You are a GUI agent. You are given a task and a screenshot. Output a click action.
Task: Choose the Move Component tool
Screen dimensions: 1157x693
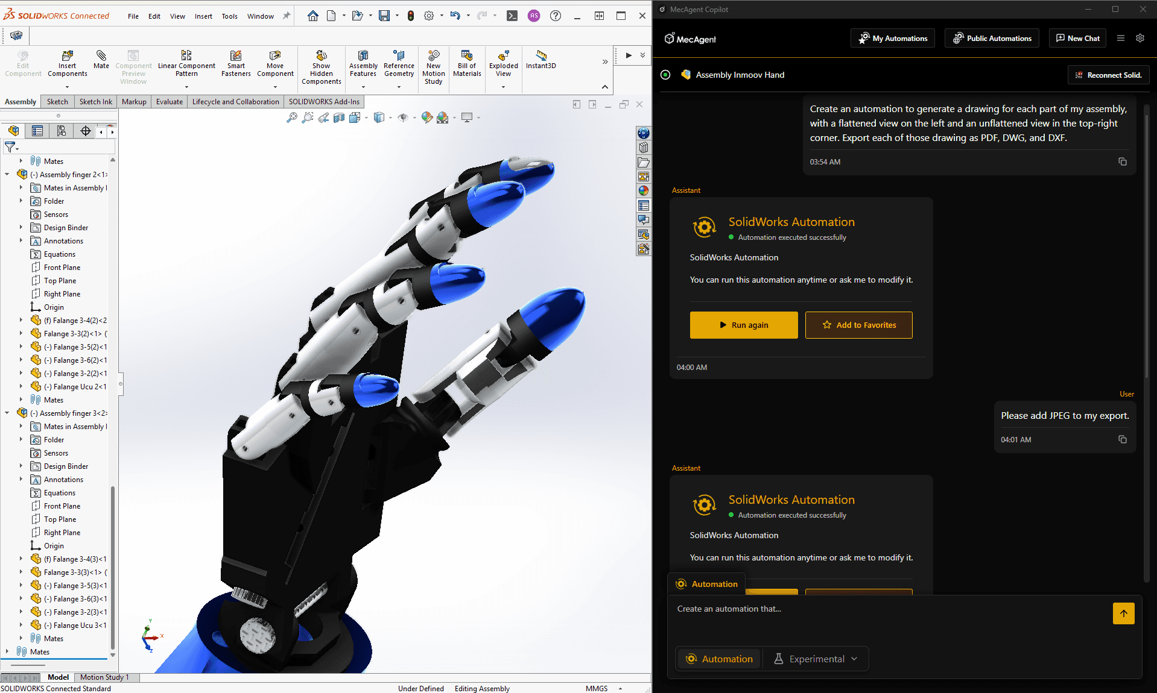(275, 63)
